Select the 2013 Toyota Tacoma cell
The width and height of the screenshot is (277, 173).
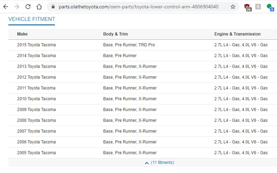(x=36, y=66)
